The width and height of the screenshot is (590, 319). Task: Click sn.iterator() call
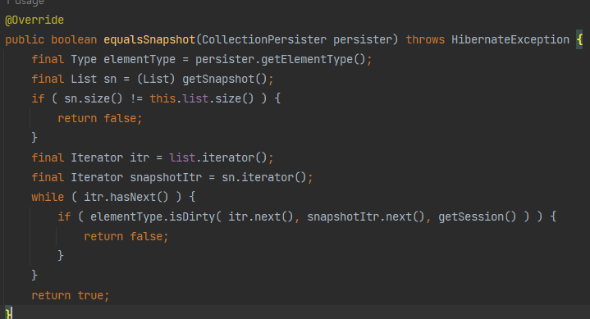click(x=264, y=177)
